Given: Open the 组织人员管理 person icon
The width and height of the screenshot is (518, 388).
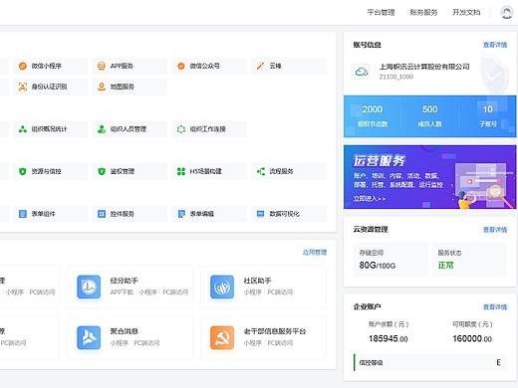Looking at the screenshot, I should (x=102, y=129).
